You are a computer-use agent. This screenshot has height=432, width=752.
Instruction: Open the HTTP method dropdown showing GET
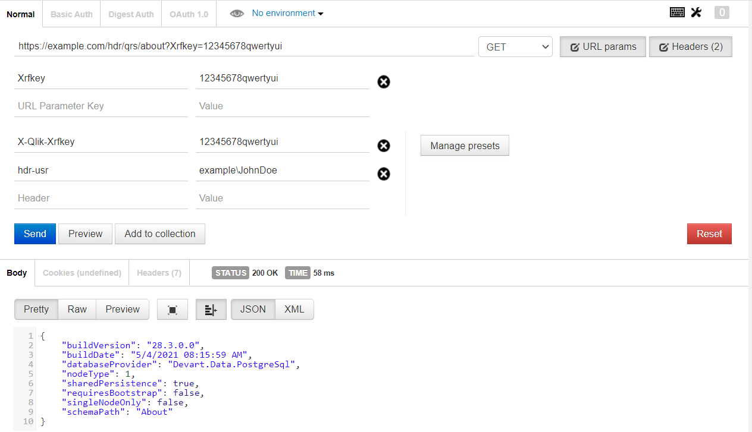pyautogui.click(x=515, y=46)
